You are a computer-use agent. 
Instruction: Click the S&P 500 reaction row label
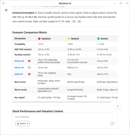pyautogui.click(x=23, y=49)
